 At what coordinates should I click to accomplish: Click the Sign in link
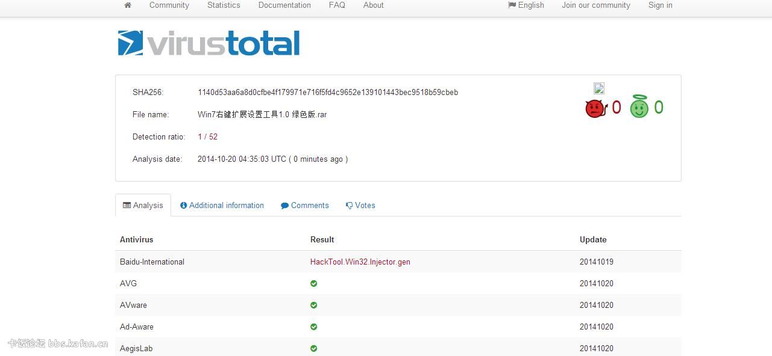[661, 5]
